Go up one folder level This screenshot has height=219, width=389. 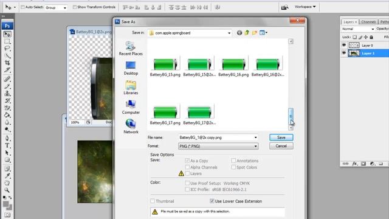(247, 33)
